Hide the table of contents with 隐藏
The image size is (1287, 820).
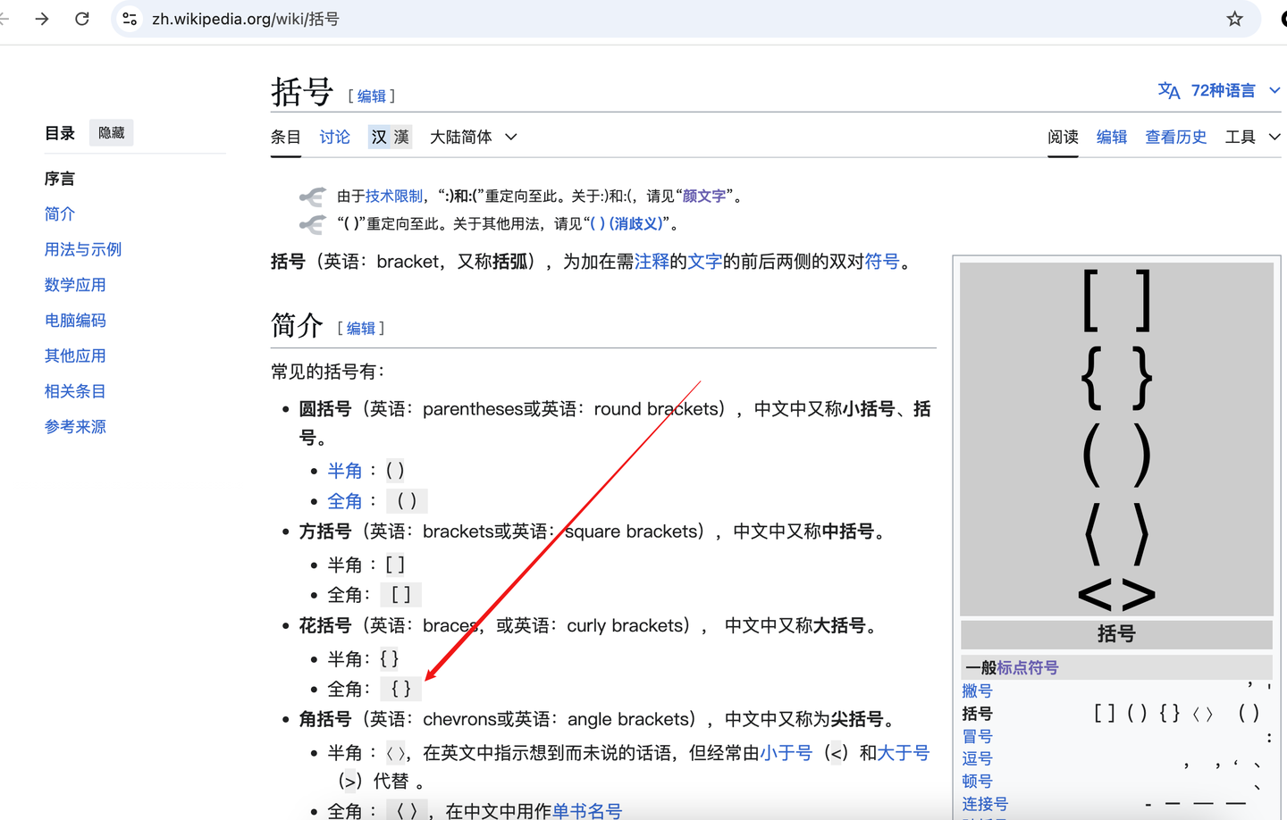[x=111, y=131]
